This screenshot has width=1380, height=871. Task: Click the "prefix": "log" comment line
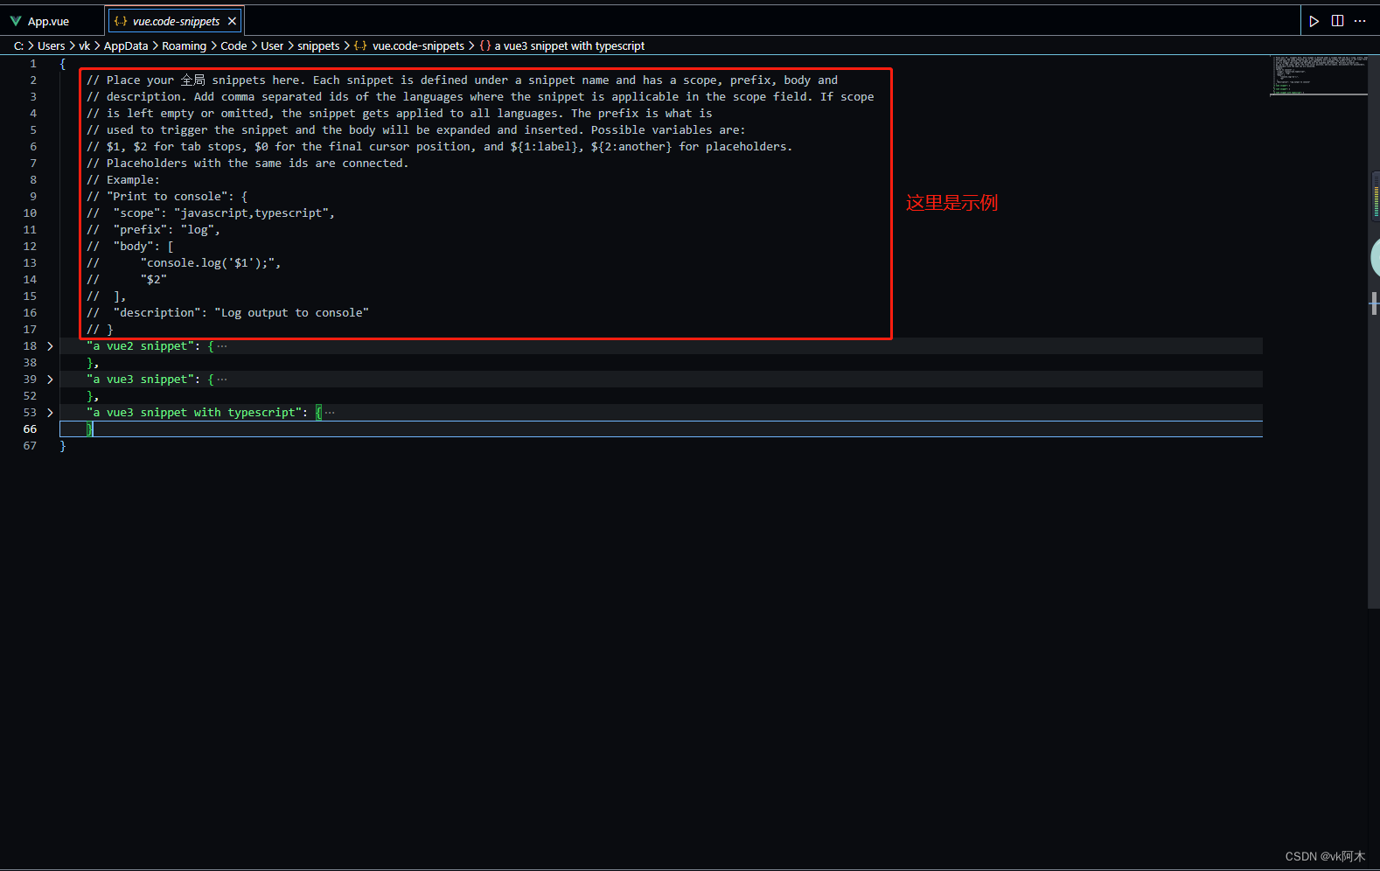153,230
